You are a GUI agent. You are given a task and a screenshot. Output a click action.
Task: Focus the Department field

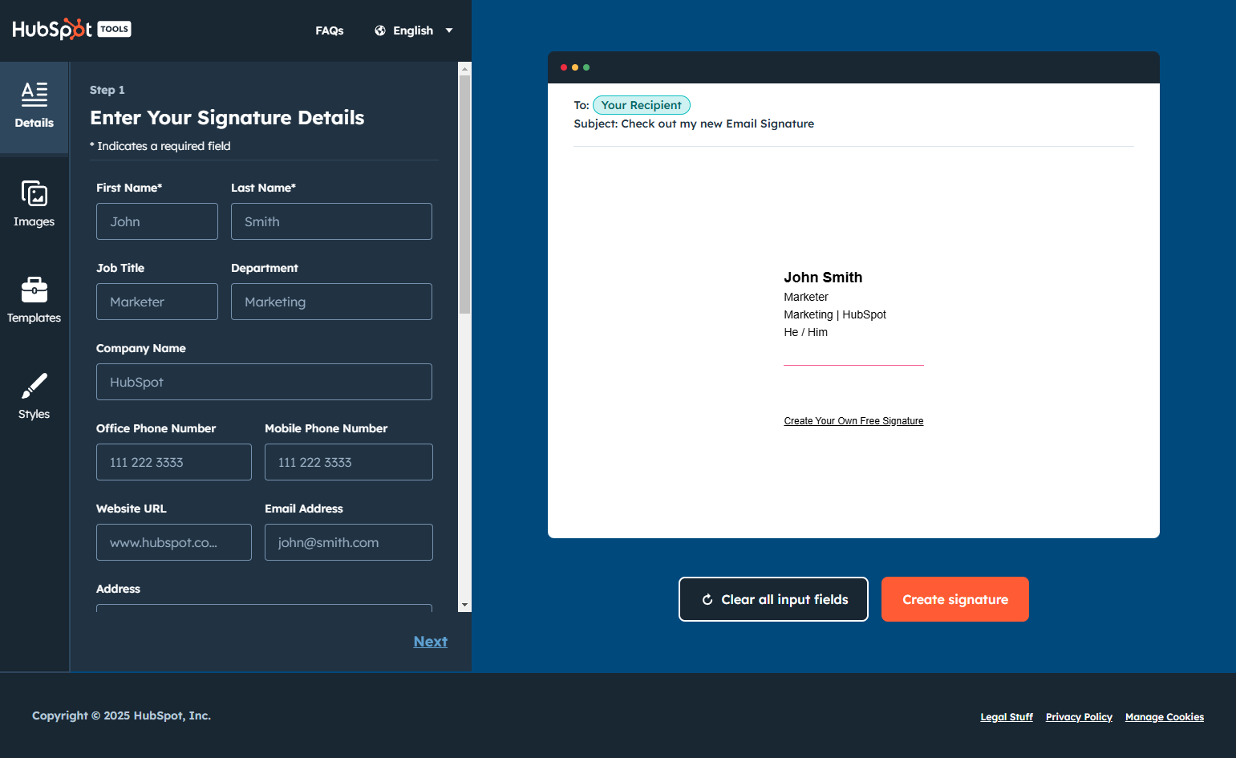[331, 302]
